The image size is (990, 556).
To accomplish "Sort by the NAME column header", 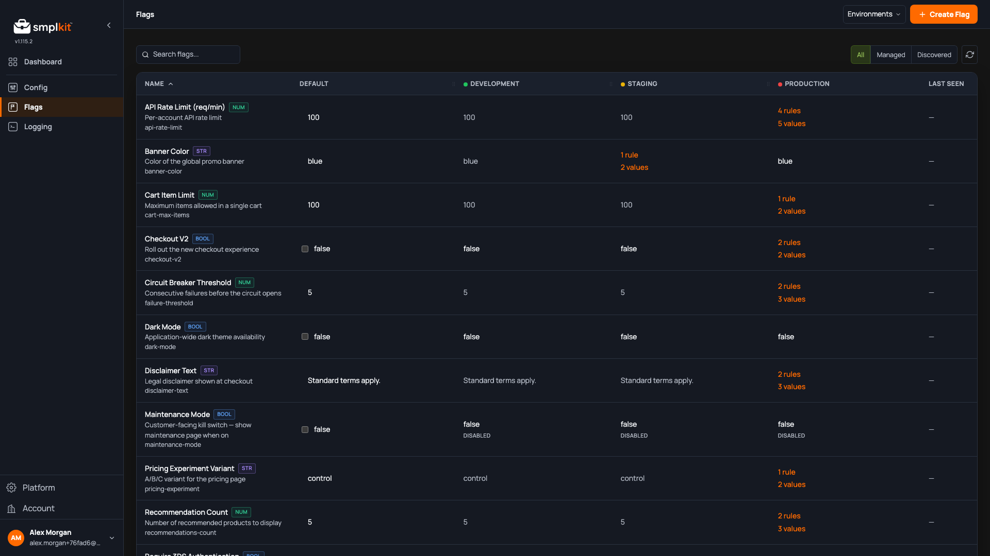I will [159, 84].
